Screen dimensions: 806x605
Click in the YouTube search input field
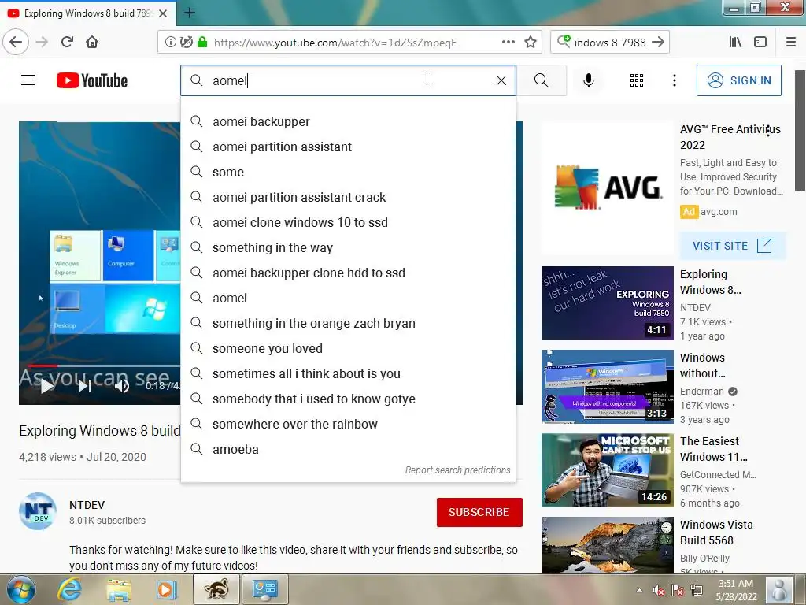(348, 80)
